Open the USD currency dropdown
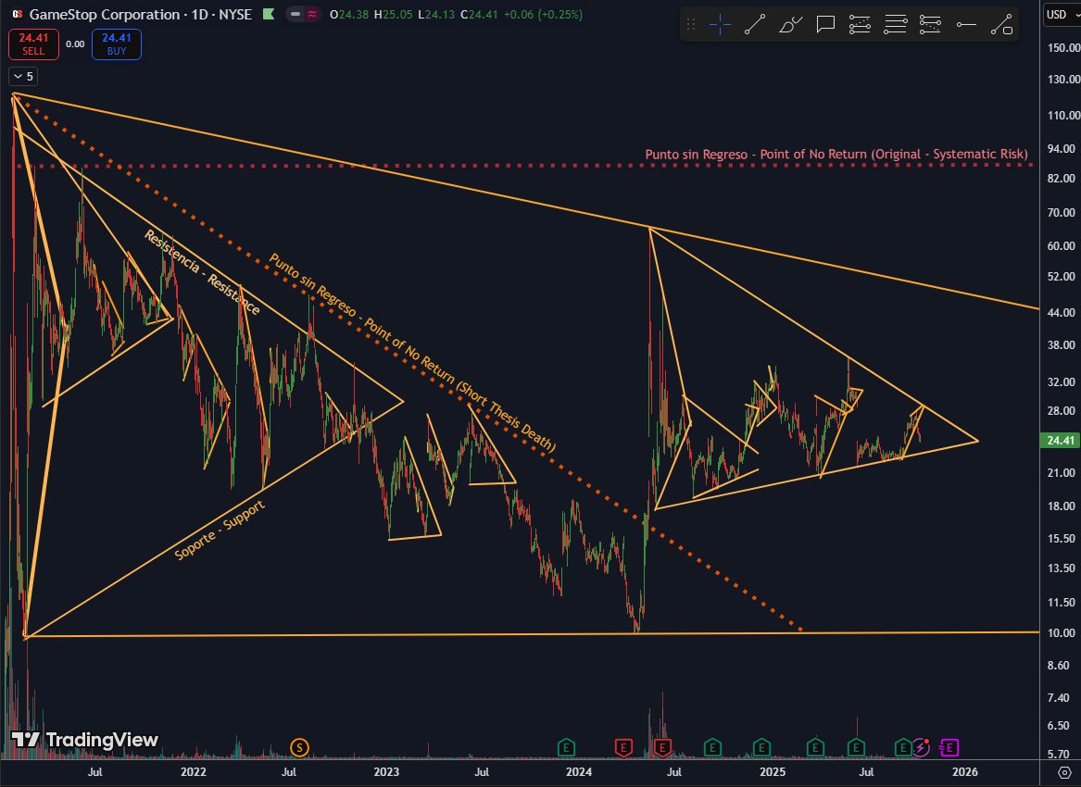This screenshot has height=787, width=1081. [1062, 14]
